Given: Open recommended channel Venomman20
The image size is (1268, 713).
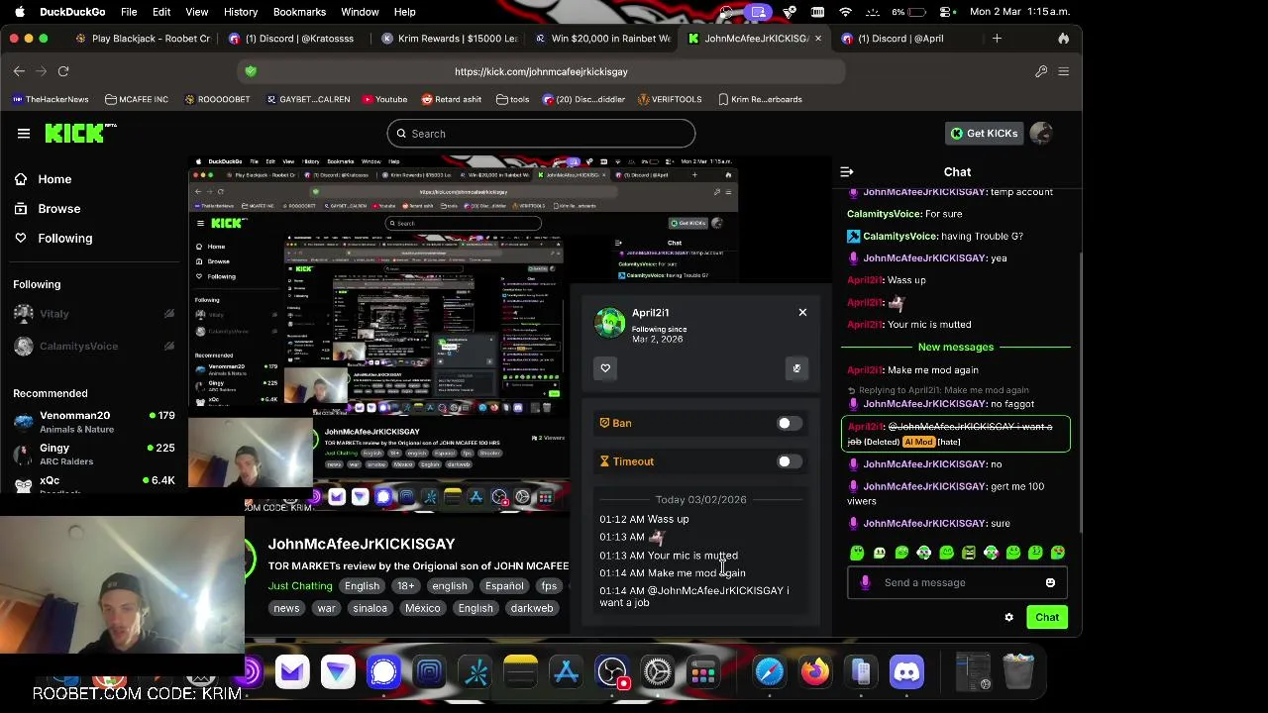Looking at the screenshot, I should pyautogui.click(x=94, y=422).
